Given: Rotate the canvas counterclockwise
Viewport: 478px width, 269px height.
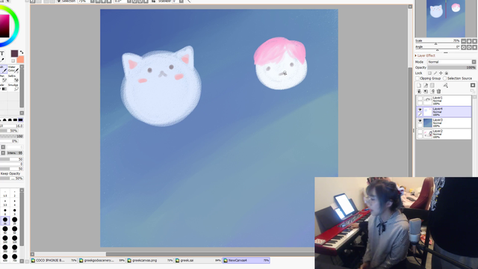Looking at the screenshot, I should point(463,47).
